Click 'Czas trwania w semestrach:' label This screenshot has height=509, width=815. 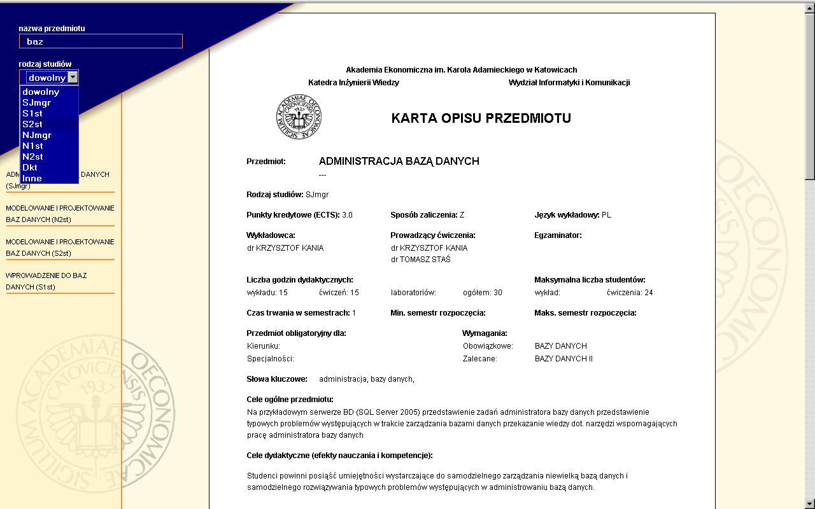(x=298, y=313)
